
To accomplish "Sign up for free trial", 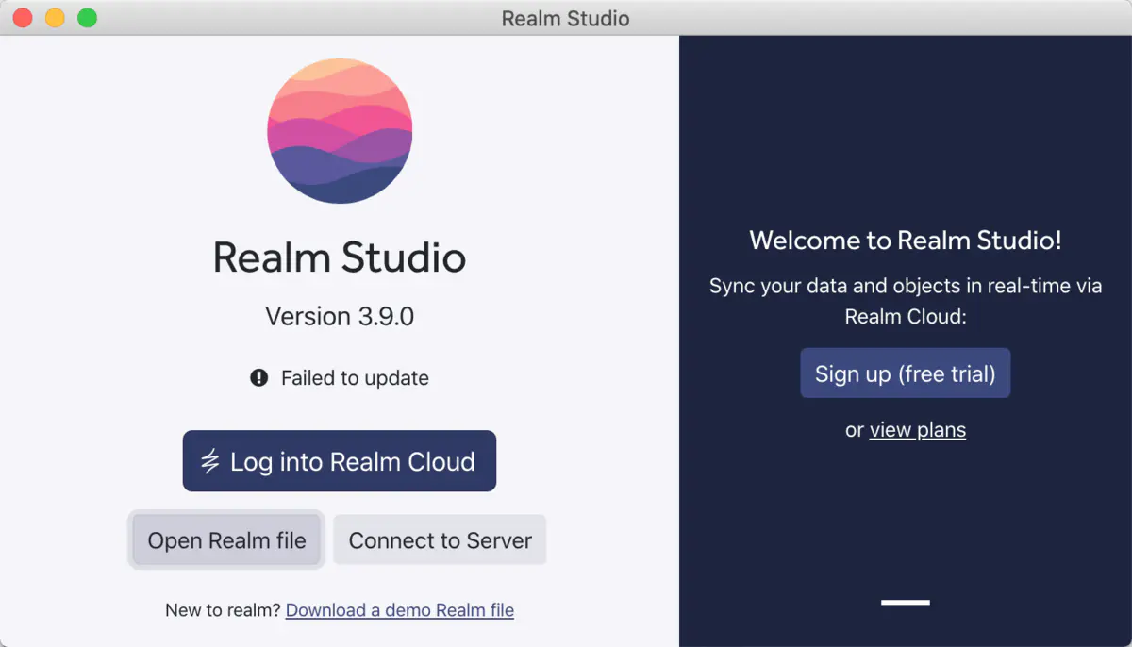I will point(906,373).
